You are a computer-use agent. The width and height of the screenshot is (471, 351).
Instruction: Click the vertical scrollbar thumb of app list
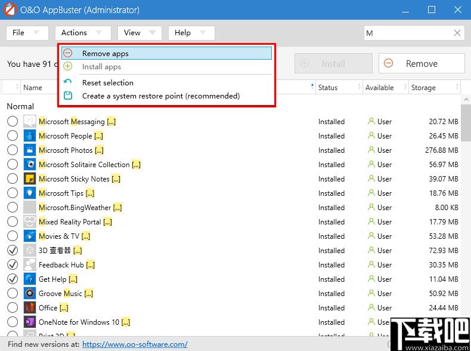coord(466,121)
